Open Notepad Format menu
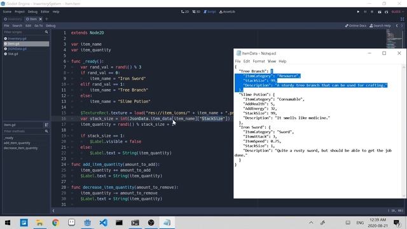Screen dimensions: 407x229 [259, 61]
